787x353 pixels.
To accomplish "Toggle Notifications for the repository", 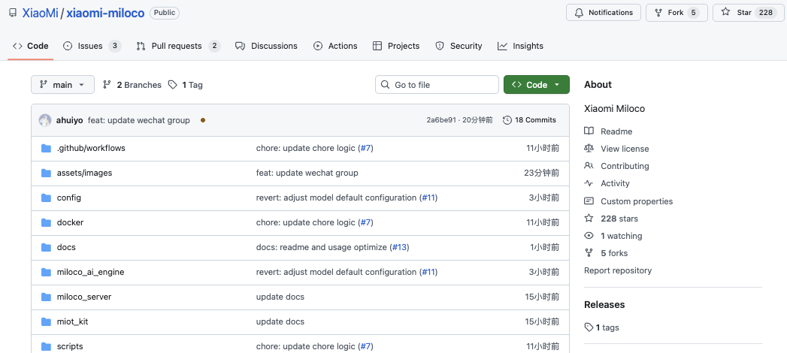I will coord(603,13).
